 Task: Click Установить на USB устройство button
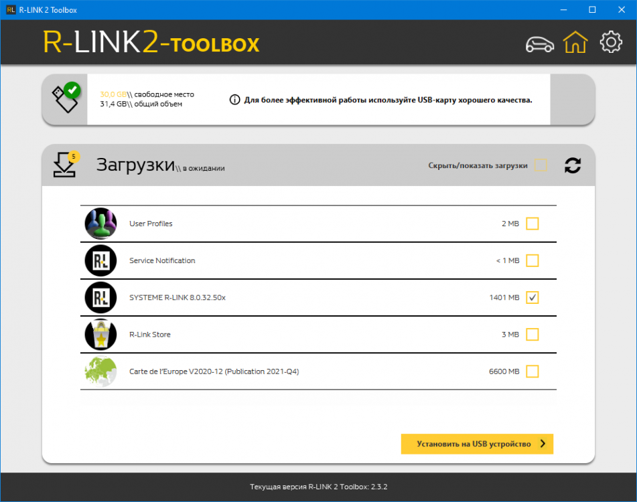(x=477, y=444)
